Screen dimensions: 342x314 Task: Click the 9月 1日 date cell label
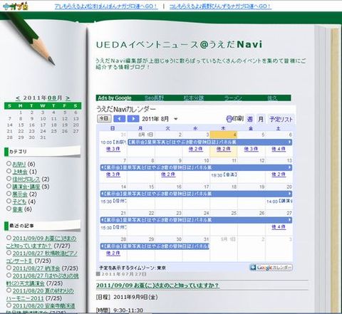(x=228, y=239)
